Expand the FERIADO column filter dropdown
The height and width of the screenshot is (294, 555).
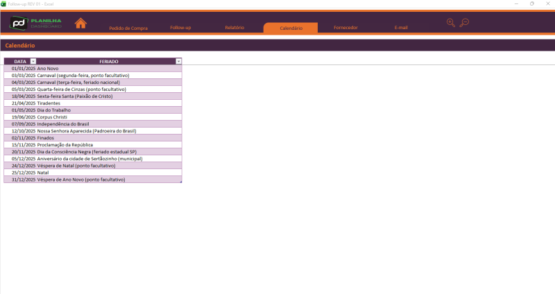pyautogui.click(x=178, y=61)
